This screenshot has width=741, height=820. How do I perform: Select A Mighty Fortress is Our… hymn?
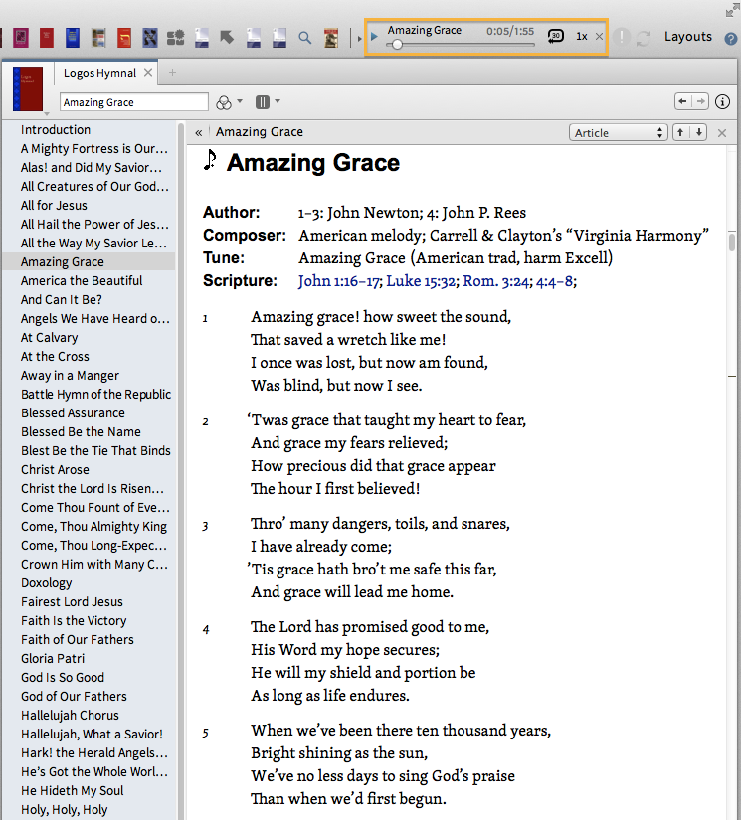click(94, 148)
